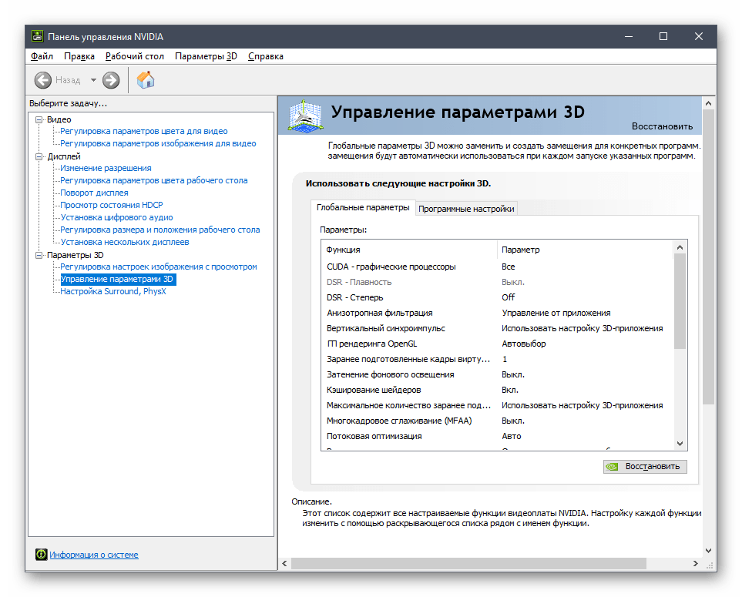
Task: Collapse the Дисплей tree node
Action: tap(39, 156)
